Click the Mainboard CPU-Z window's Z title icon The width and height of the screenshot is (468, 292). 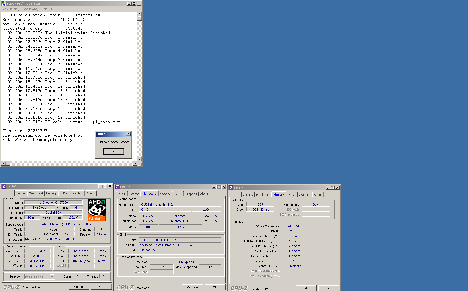point(118,187)
